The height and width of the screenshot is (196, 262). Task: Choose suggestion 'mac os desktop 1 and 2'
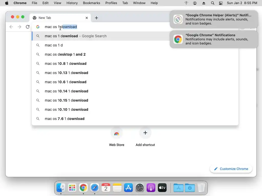135,54
